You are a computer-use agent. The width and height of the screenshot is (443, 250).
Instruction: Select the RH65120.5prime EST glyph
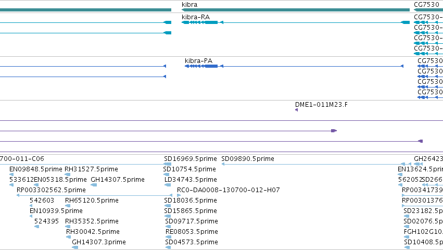click(68, 206)
